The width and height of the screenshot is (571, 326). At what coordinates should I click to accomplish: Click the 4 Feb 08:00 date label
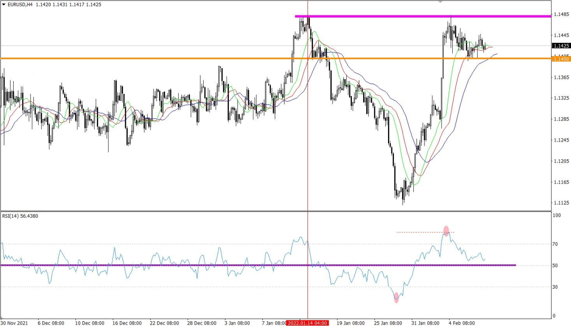coord(462,323)
